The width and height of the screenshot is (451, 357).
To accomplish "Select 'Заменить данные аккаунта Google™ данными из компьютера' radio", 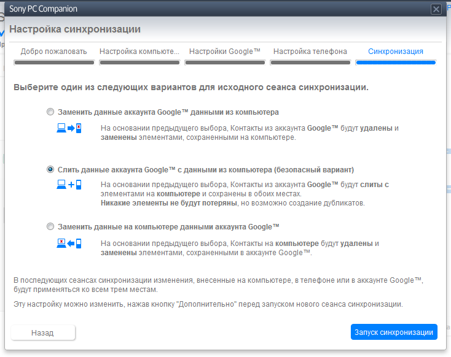I will 50,113.
